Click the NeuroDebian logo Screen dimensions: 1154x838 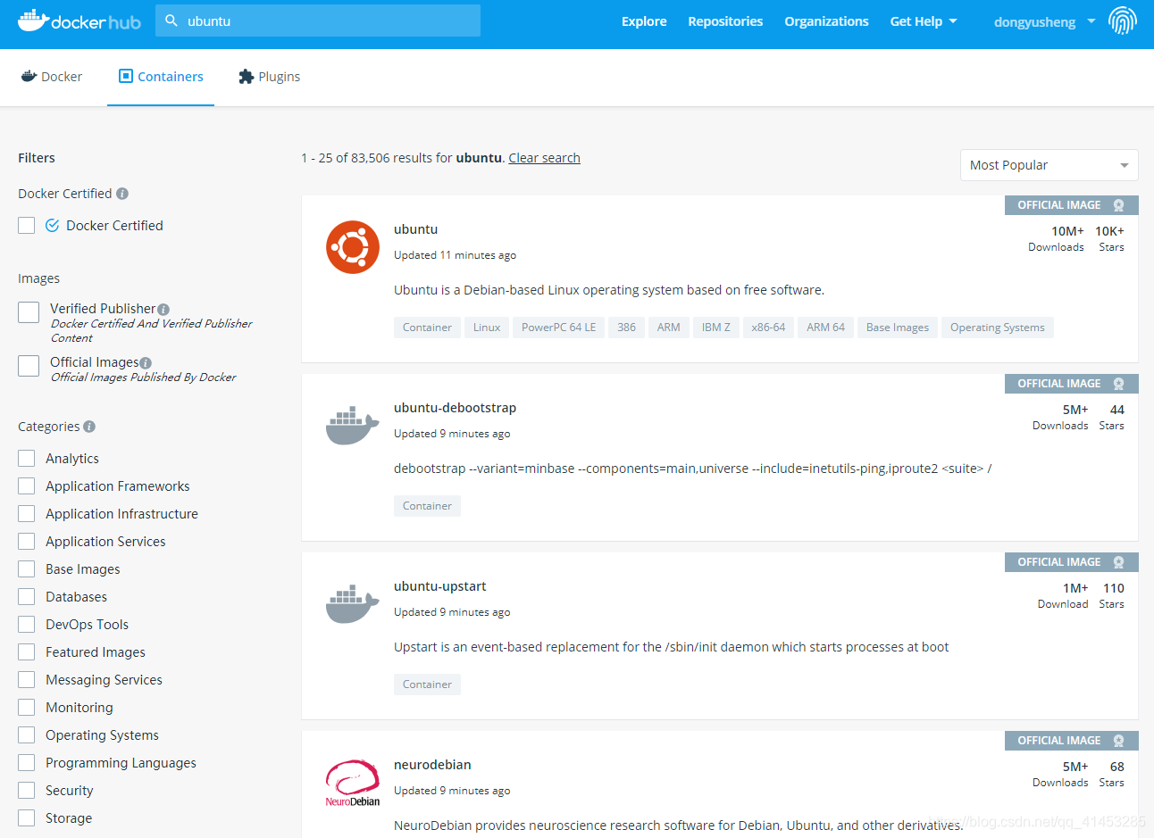[x=353, y=783]
